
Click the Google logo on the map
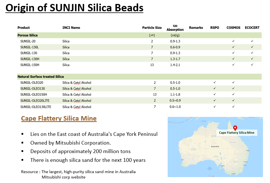click(211, 176)
